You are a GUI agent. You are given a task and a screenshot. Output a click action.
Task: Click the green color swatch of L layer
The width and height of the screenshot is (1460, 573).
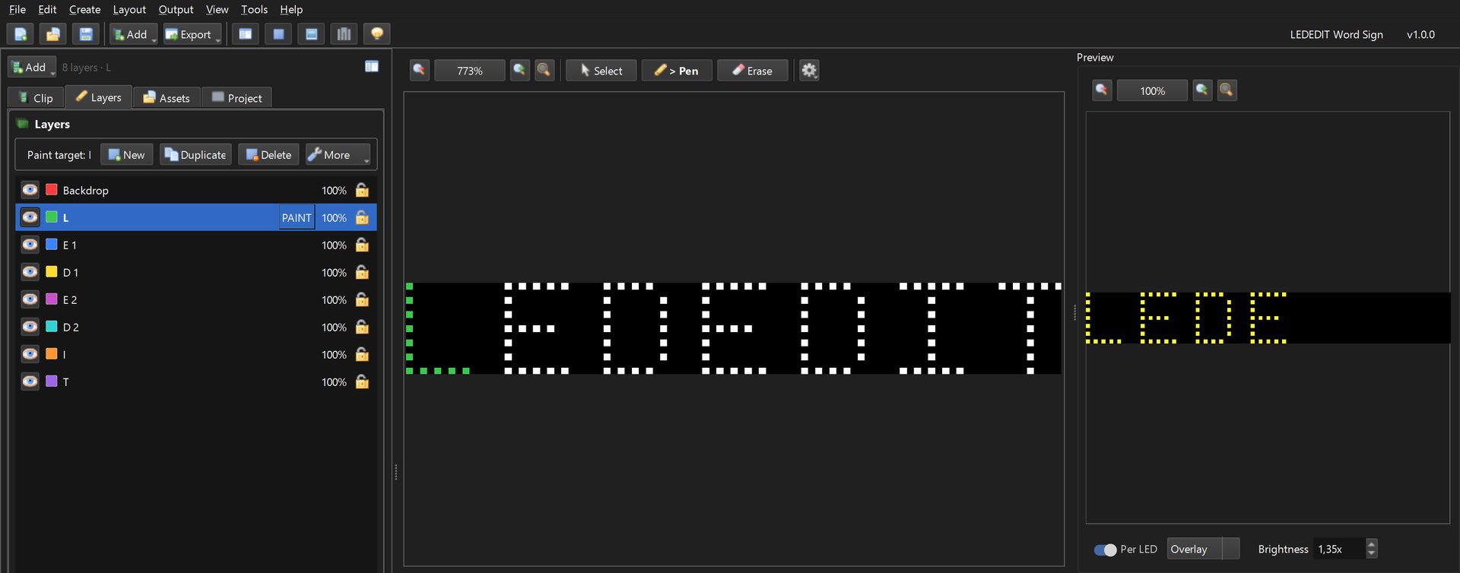(52, 217)
